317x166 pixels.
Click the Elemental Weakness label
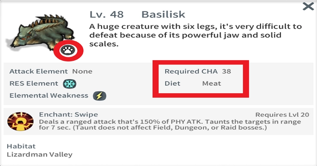point(48,96)
